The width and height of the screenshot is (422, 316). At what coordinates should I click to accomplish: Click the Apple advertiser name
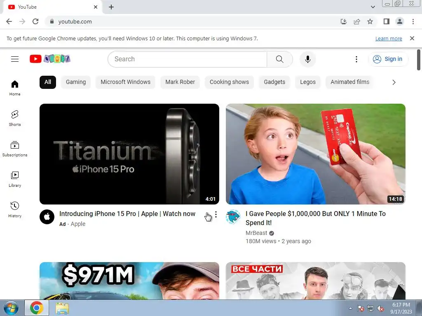click(78, 224)
